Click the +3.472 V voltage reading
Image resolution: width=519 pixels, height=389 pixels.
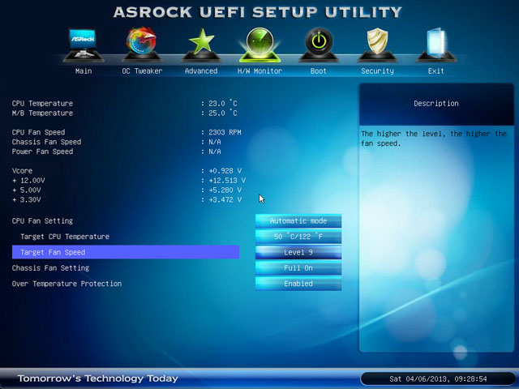pos(225,199)
